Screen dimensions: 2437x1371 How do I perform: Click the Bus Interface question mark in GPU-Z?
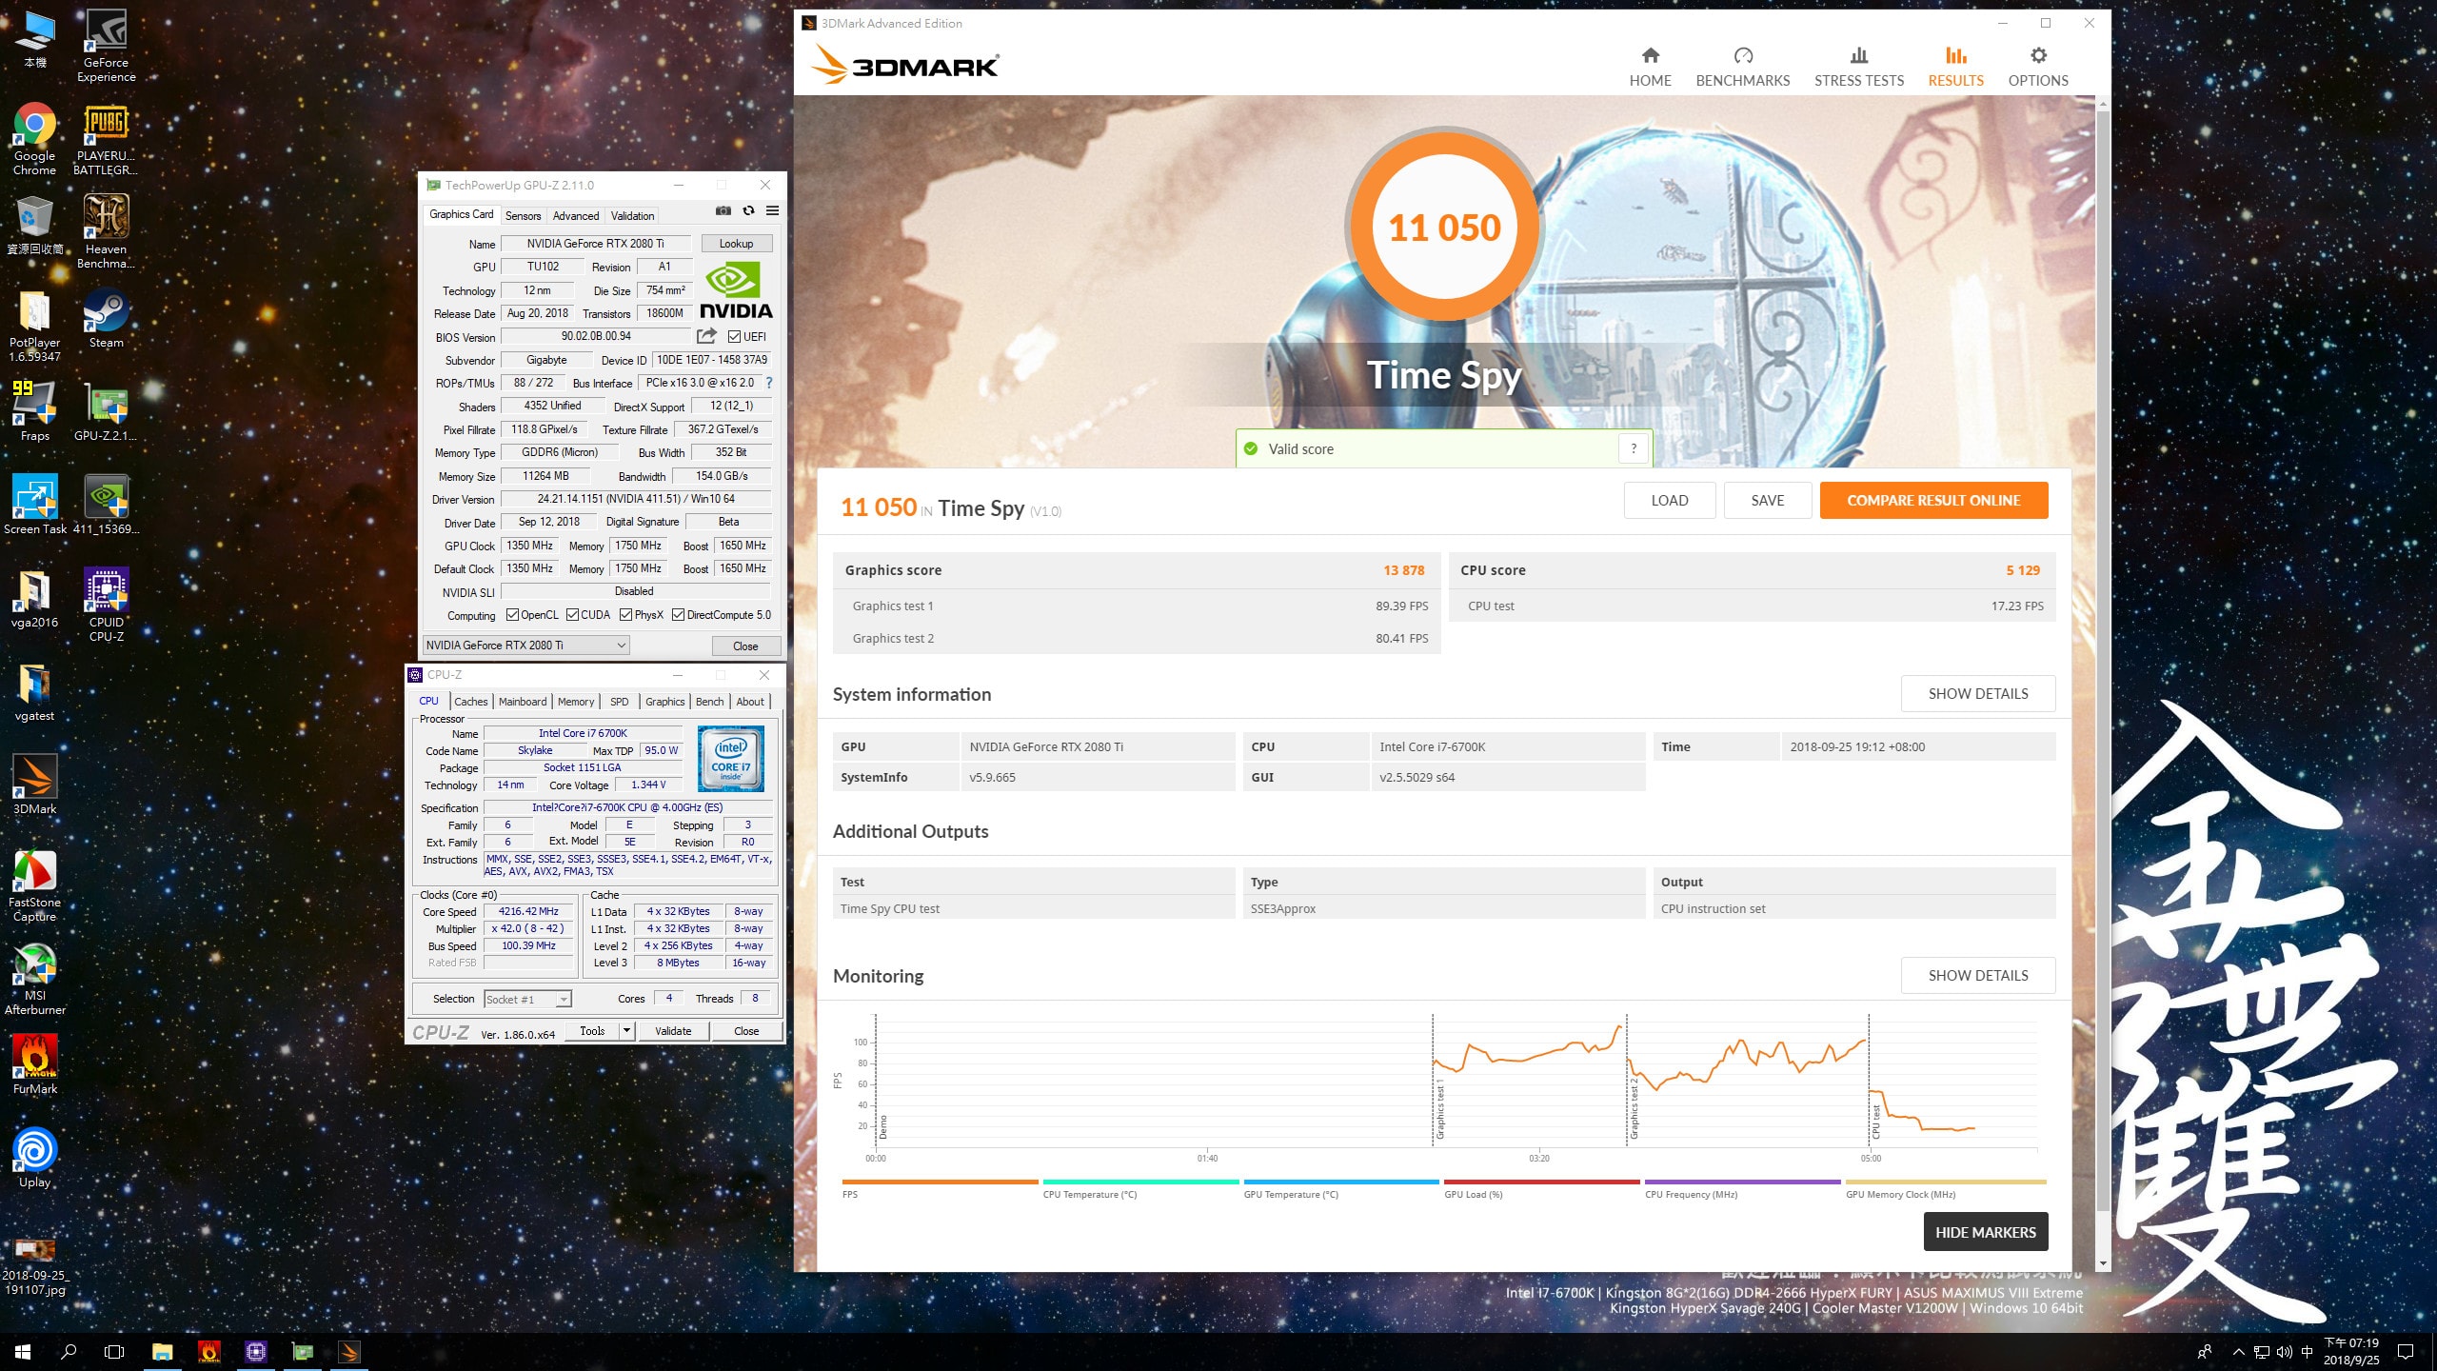coord(769,383)
